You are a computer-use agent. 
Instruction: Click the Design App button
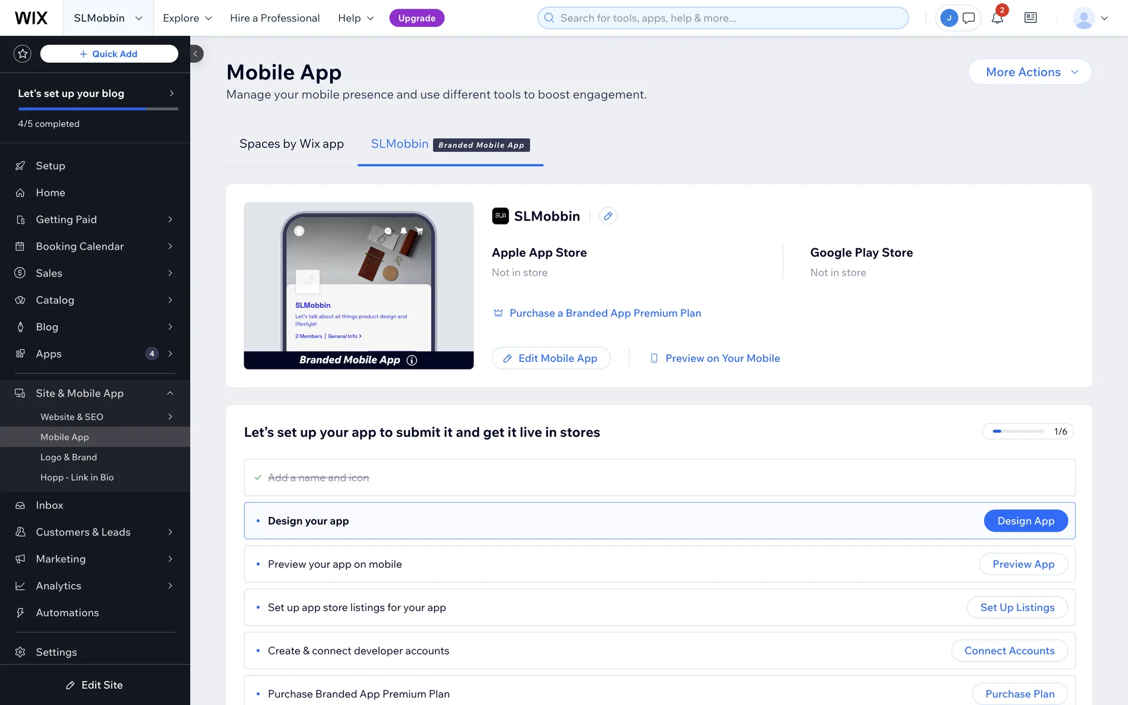1026,521
